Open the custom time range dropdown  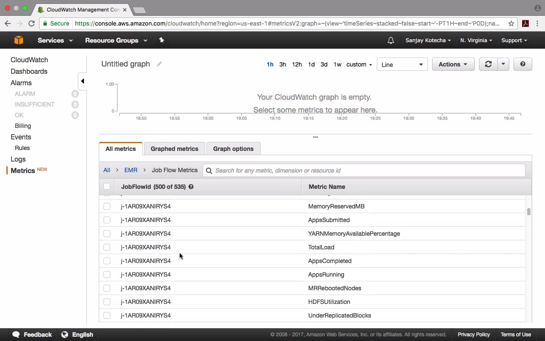point(359,64)
